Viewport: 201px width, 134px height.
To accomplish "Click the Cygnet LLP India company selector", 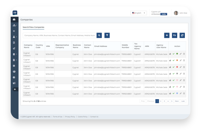I will coord(159,13).
